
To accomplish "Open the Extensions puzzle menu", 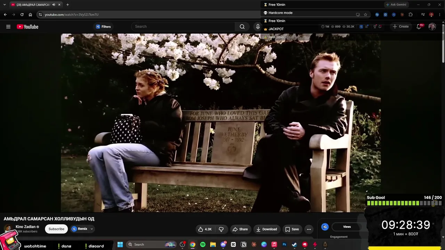I will pyautogui.click(x=411, y=15).
